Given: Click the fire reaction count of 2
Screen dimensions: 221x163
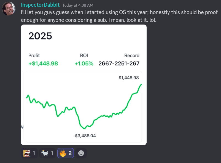Looking at the screenshot, I should coord(69,153).
